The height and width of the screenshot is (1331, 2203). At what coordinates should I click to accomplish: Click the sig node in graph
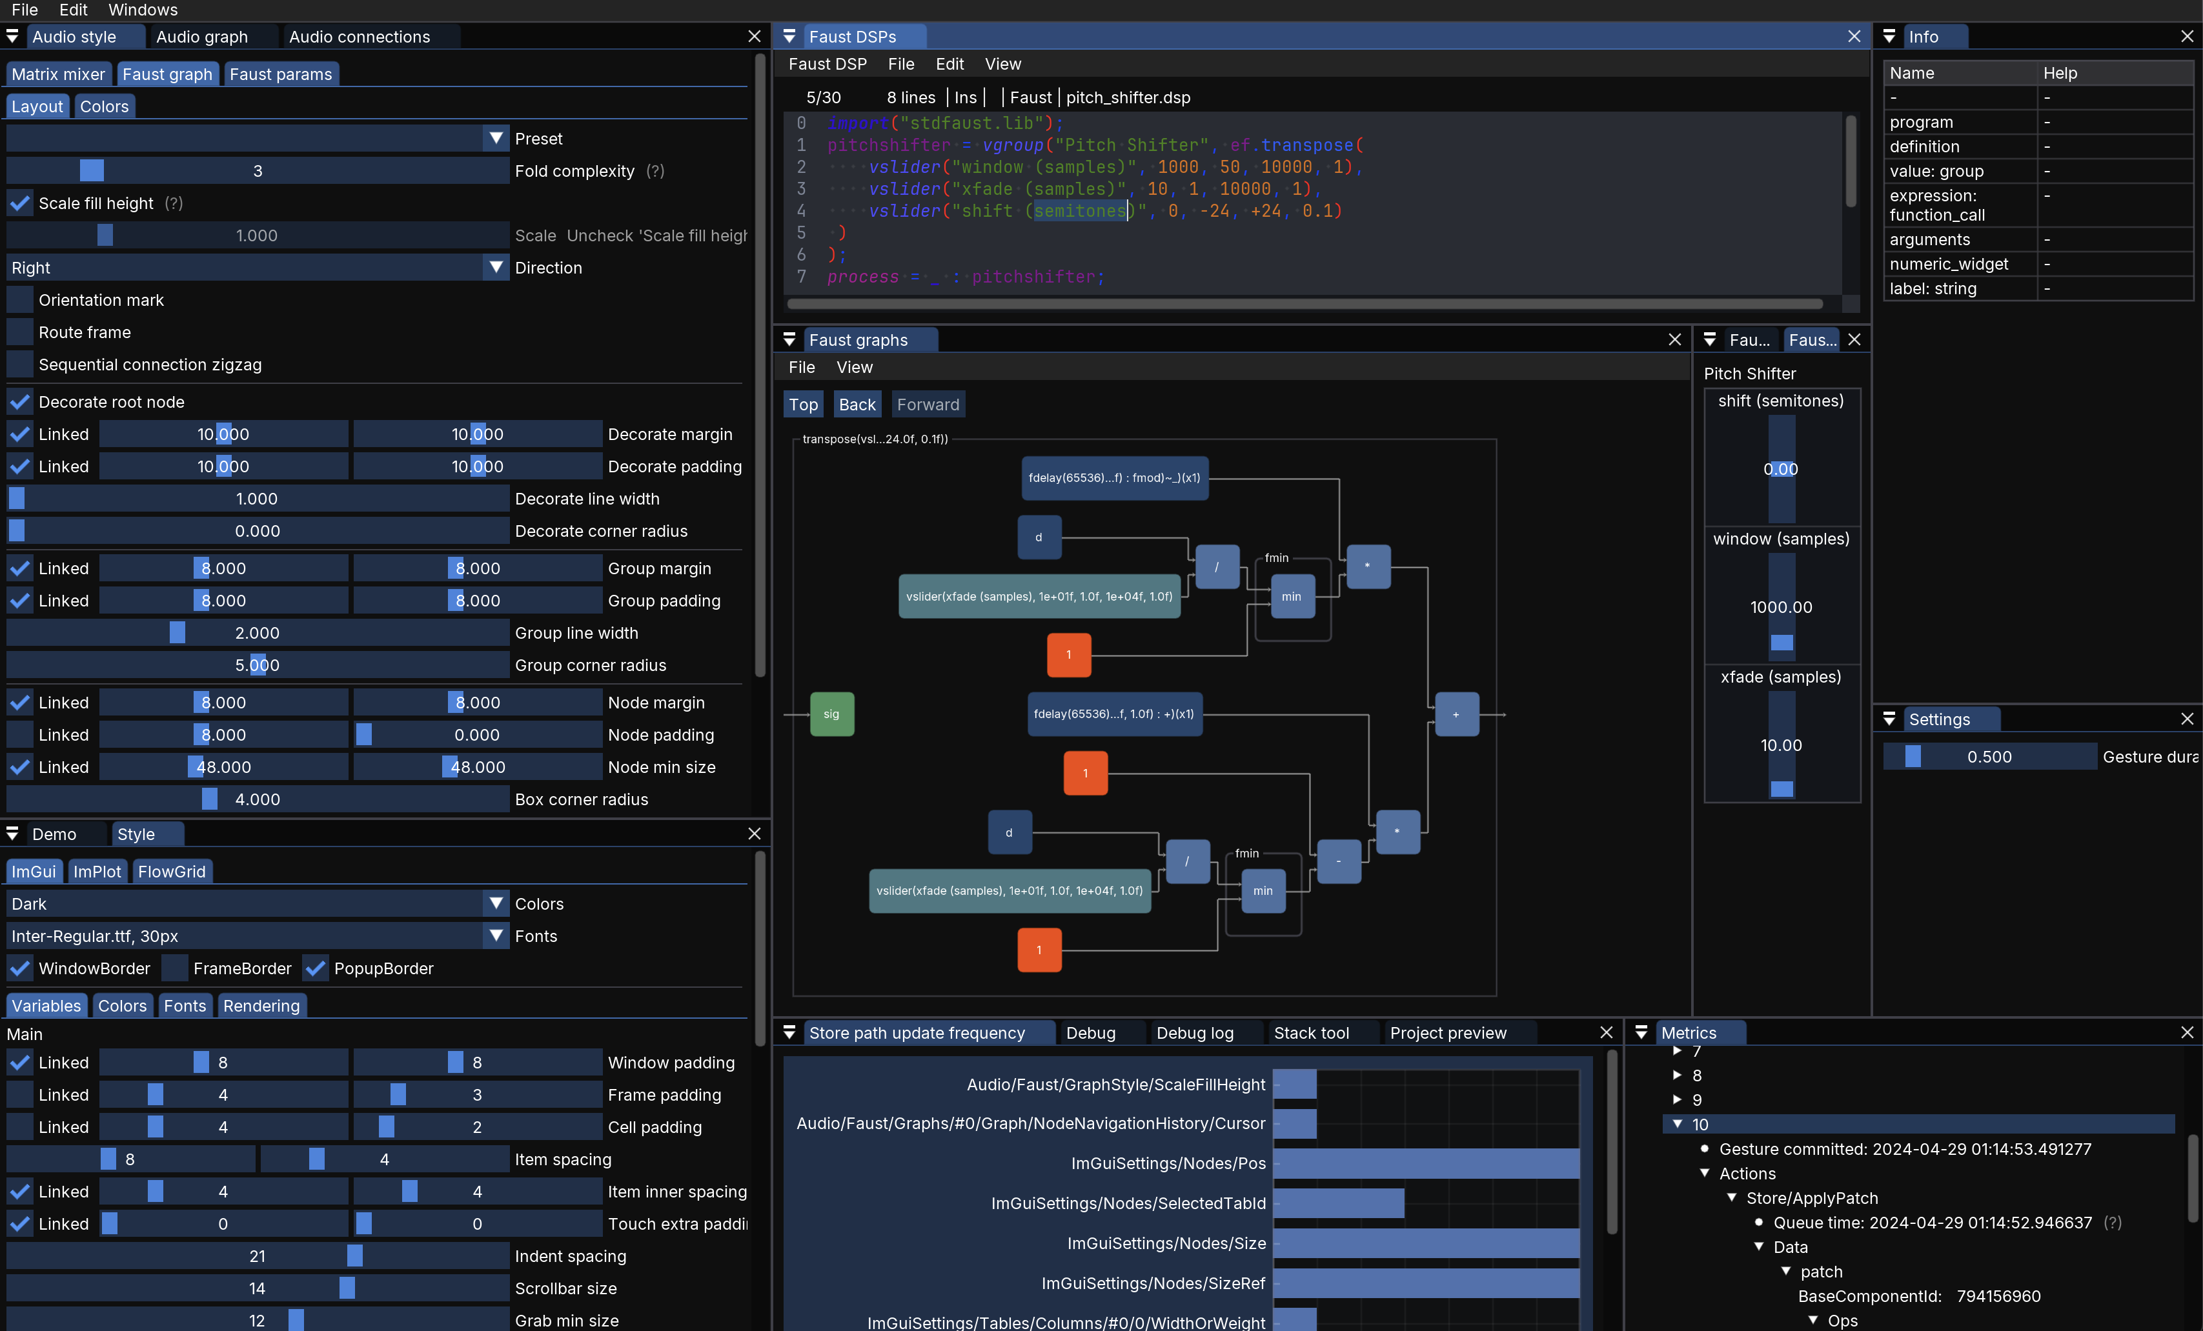pyautogui.click(x=831, y=714)
